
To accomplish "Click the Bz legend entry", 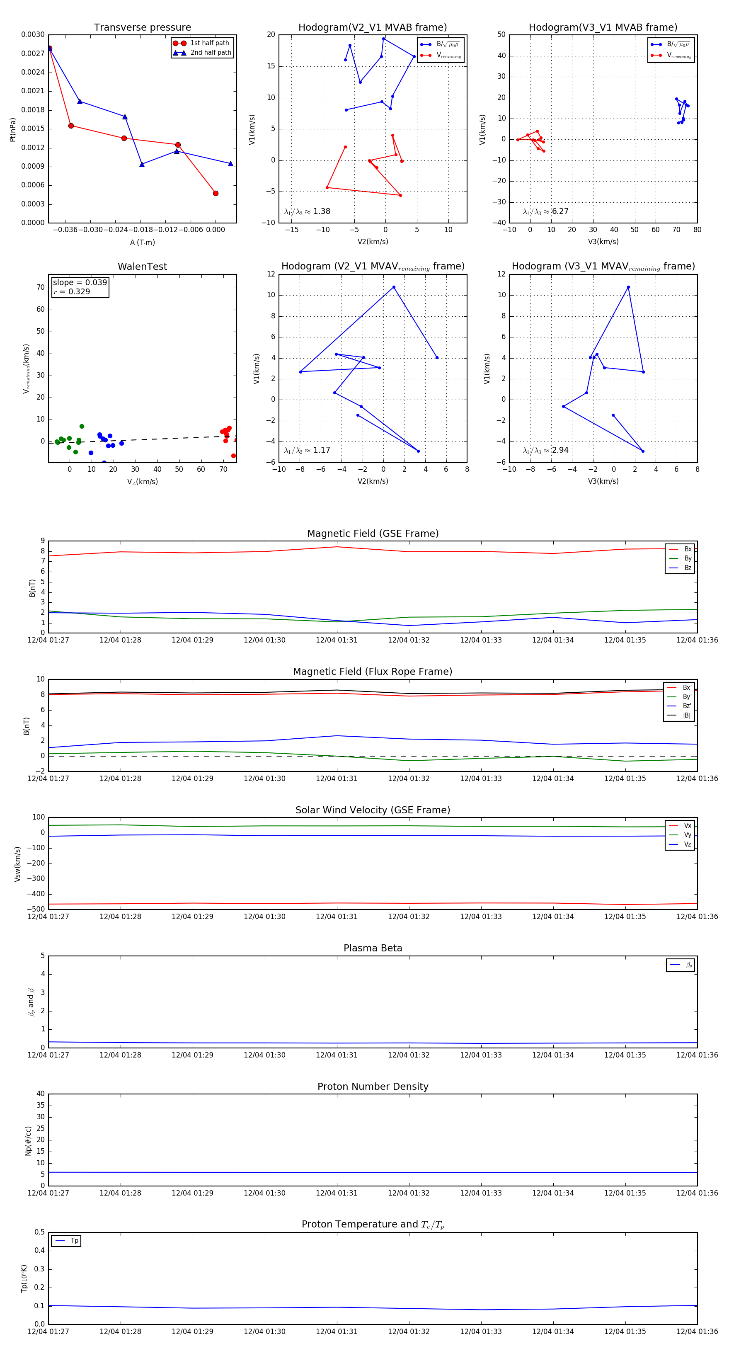I will pyautogui.click(x=680, y=568).
